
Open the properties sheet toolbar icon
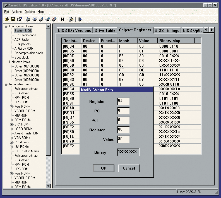point(20,19)
